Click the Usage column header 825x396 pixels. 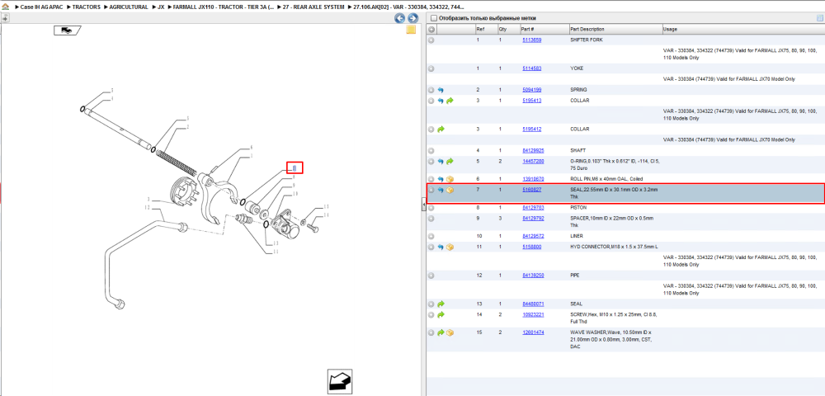click(743, 30)
